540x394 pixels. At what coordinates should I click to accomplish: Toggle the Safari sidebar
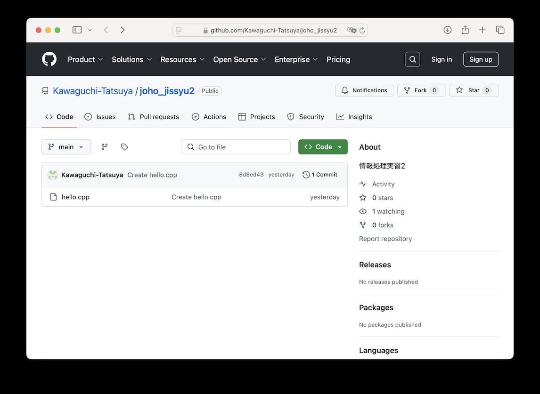(x=77, y=30)
